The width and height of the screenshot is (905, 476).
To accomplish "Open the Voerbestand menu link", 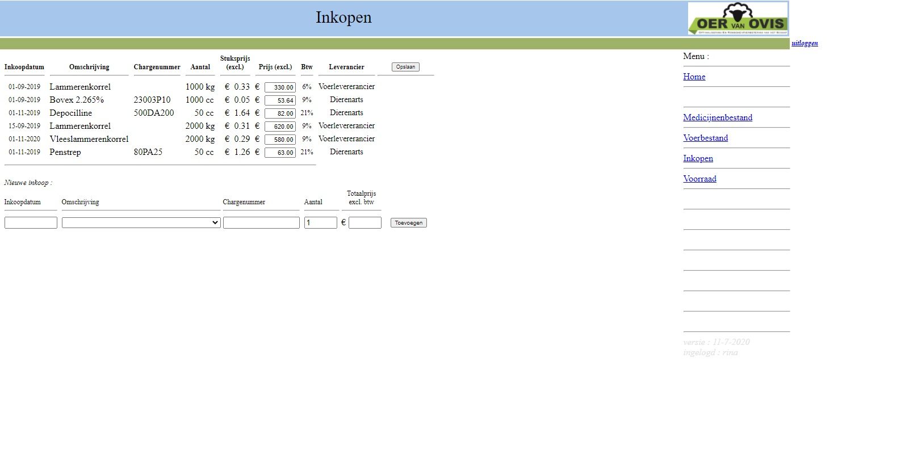I will point(705,138).
